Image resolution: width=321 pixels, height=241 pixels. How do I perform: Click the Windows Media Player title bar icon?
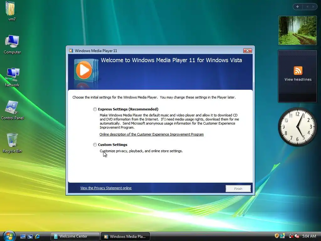click(71, 51)
